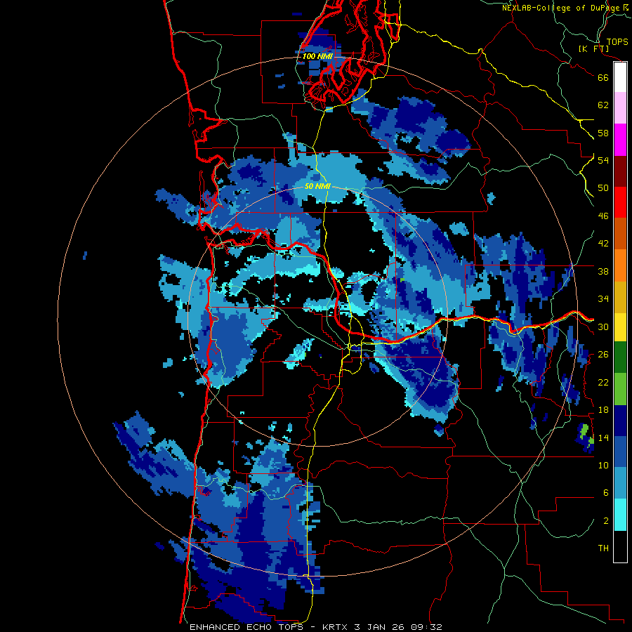Click the legend value 62
632x632 pixels.
[x=603, y=105]
